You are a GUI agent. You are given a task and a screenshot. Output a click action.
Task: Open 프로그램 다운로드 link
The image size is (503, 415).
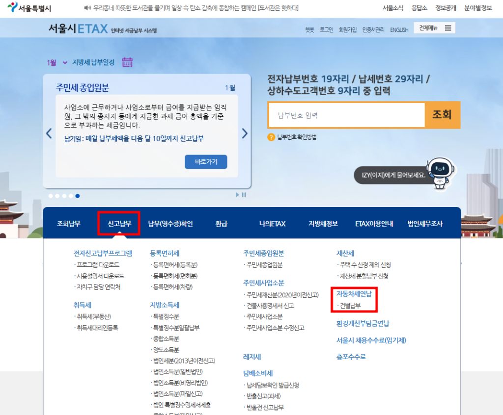pyautogui.click(x=98, y=265)
